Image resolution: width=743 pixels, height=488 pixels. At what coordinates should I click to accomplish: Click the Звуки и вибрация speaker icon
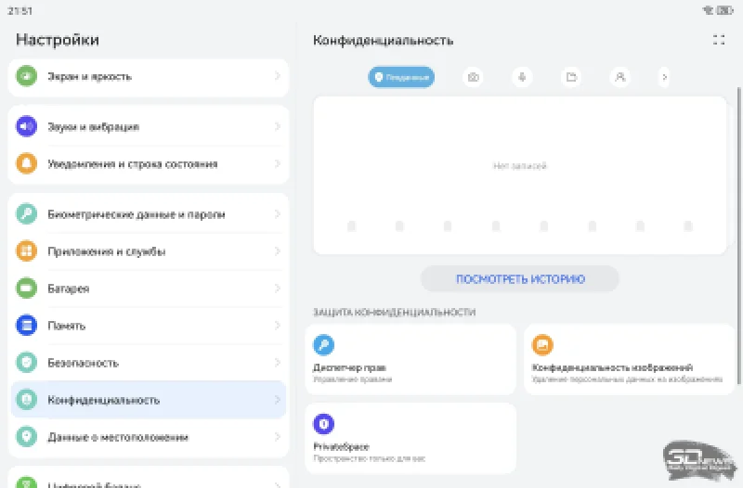coord(26,127)
